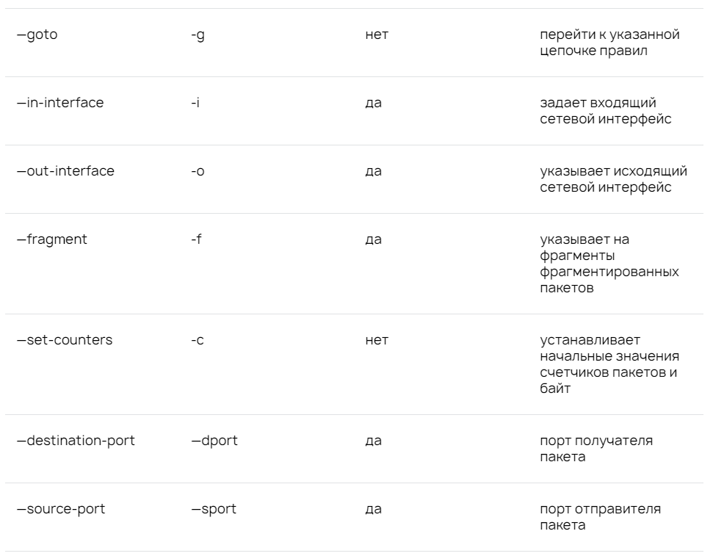
Task: Select the -g short flag text
Action: pyautogui.click(x=198, y=35)
